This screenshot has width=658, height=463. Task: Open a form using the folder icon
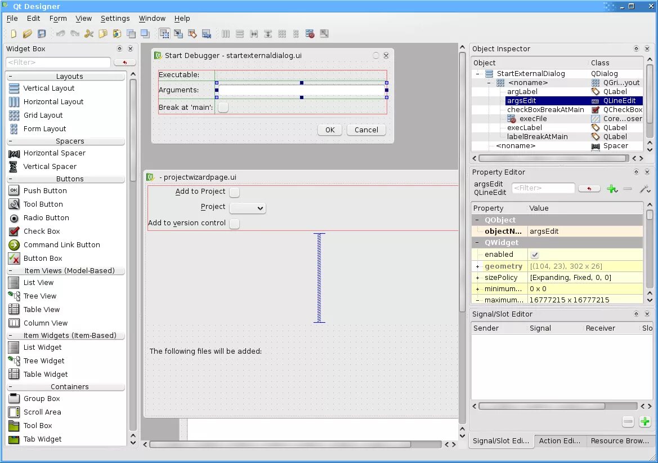coord(27,34)
